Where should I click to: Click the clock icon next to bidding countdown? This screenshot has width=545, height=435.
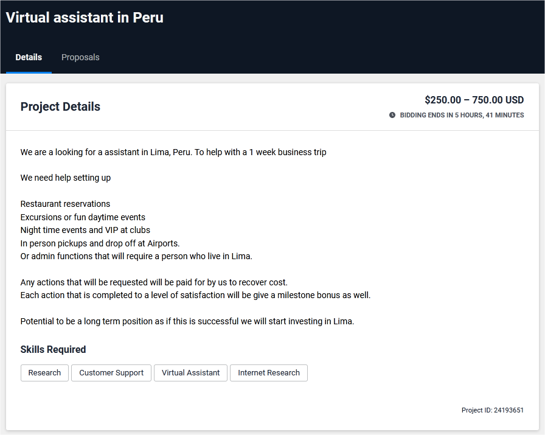(x=392, y=115)
